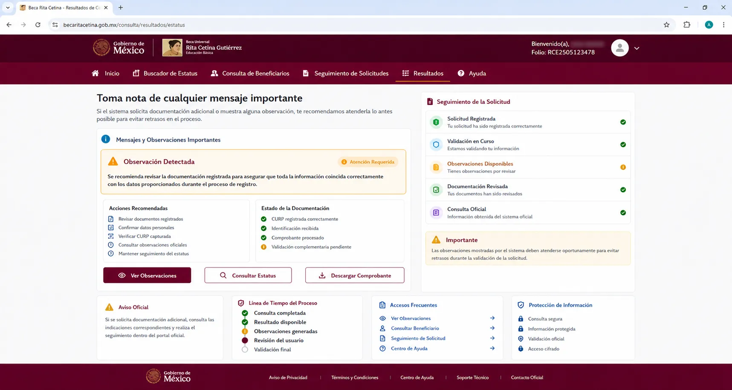732x390 pixels.
Task: Click the Importante warning triangle icon
Action: click(436, 240)
